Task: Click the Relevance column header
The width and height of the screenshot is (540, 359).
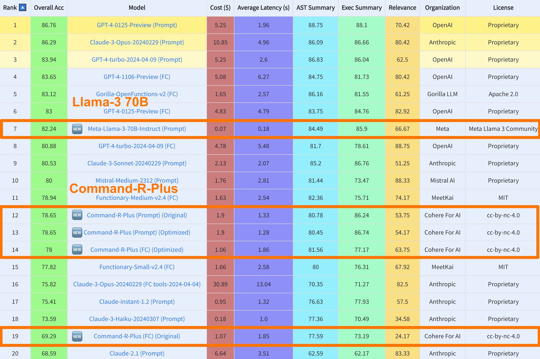Action: pos(402,8)
